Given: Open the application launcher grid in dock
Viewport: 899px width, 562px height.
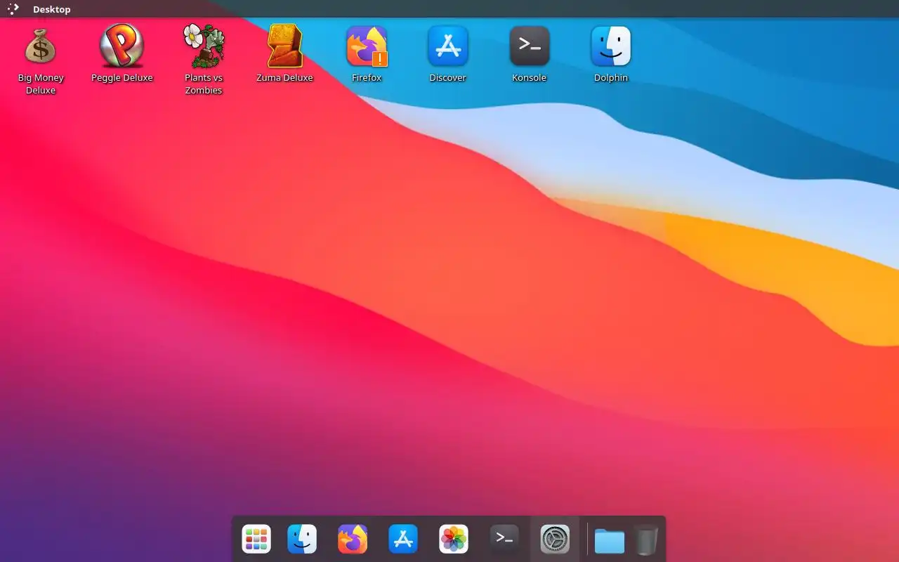Looking at the screenshot, I should point(256,539).
